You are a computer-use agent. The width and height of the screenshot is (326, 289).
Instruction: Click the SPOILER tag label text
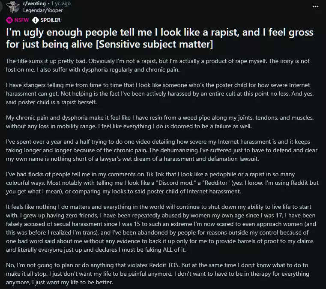tap(51, 20)
